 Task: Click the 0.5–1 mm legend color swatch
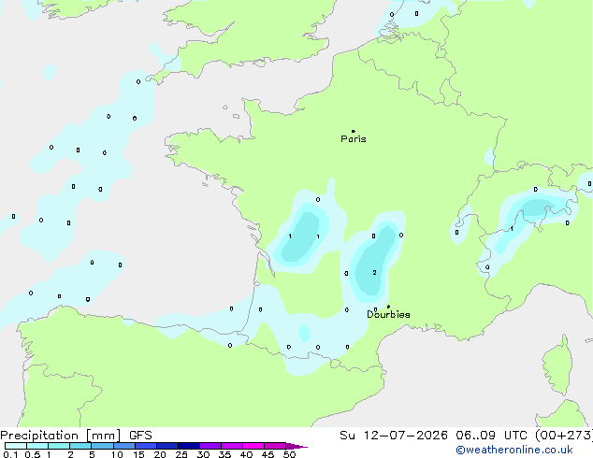point(37,446)
